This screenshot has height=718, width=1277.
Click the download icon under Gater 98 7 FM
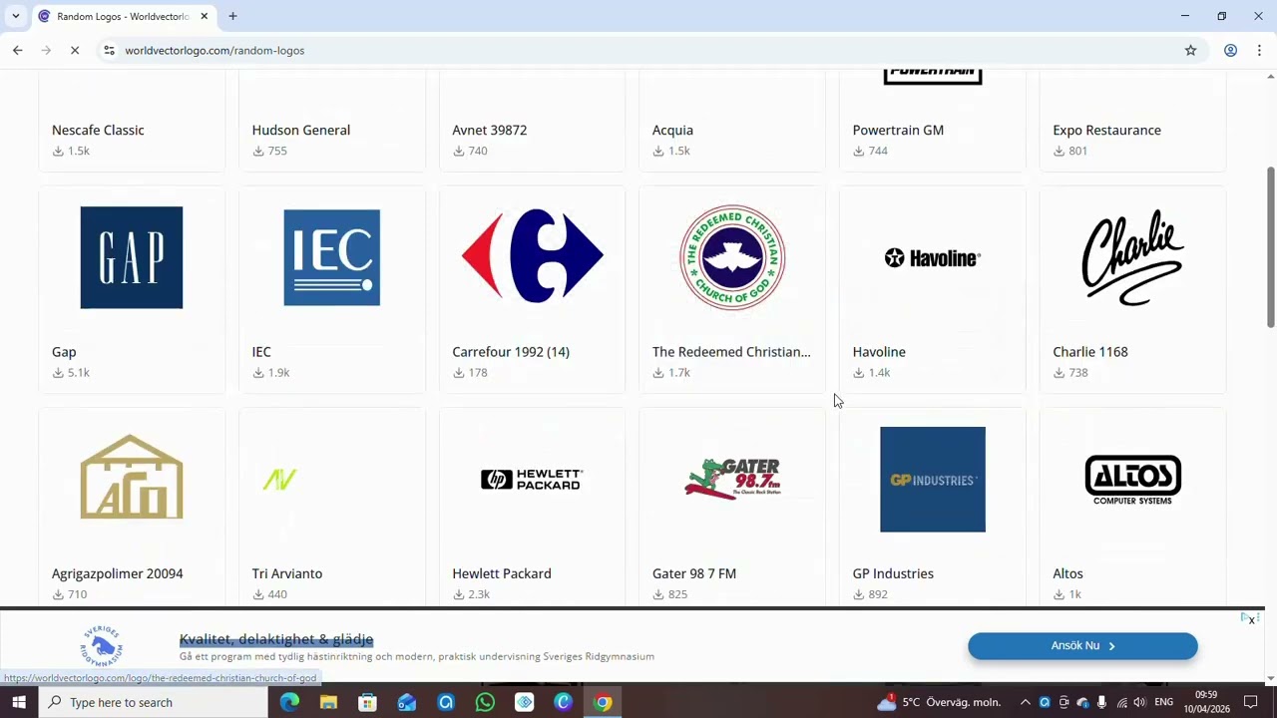tap(658, 594)
